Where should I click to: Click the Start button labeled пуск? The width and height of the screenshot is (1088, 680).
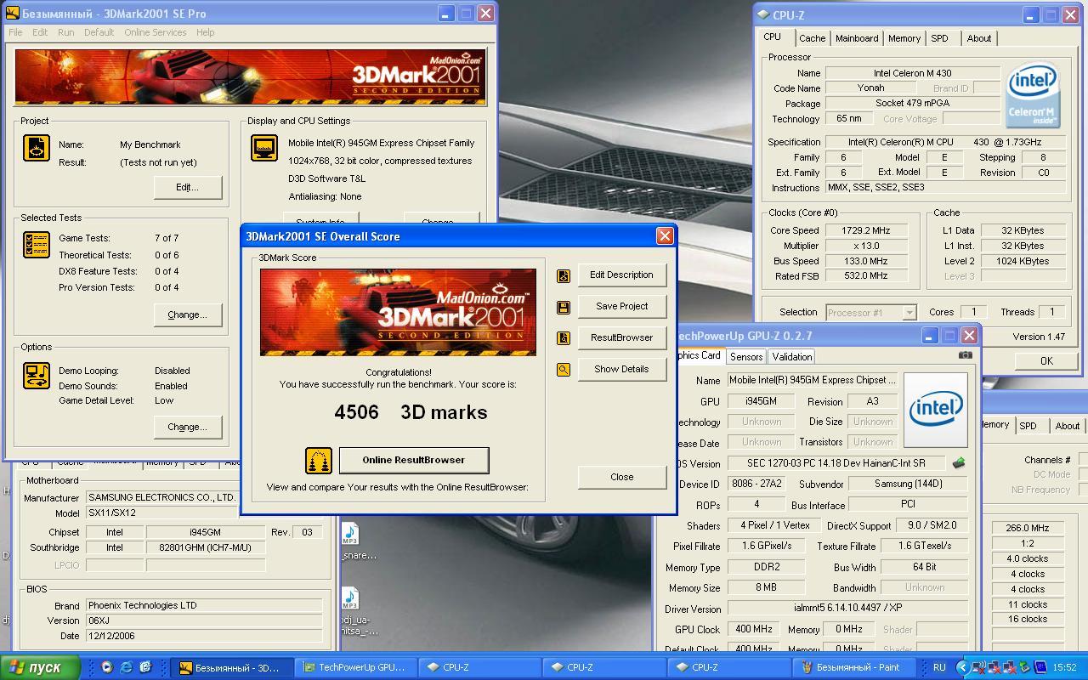pos(40,667)
